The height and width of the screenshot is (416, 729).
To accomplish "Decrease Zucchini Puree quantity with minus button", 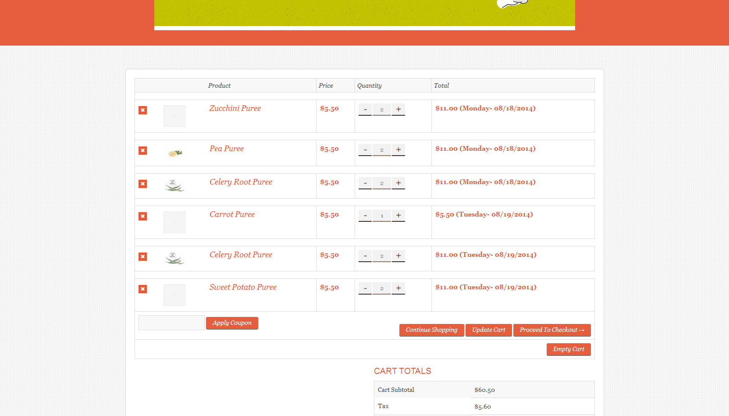I will (x=365, y=110).
